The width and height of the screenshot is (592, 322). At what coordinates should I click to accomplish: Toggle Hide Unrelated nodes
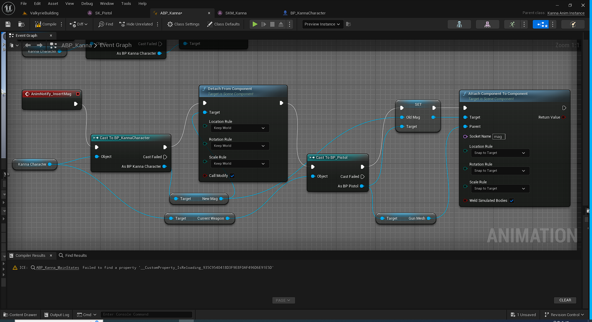click(x=136, y=24)
